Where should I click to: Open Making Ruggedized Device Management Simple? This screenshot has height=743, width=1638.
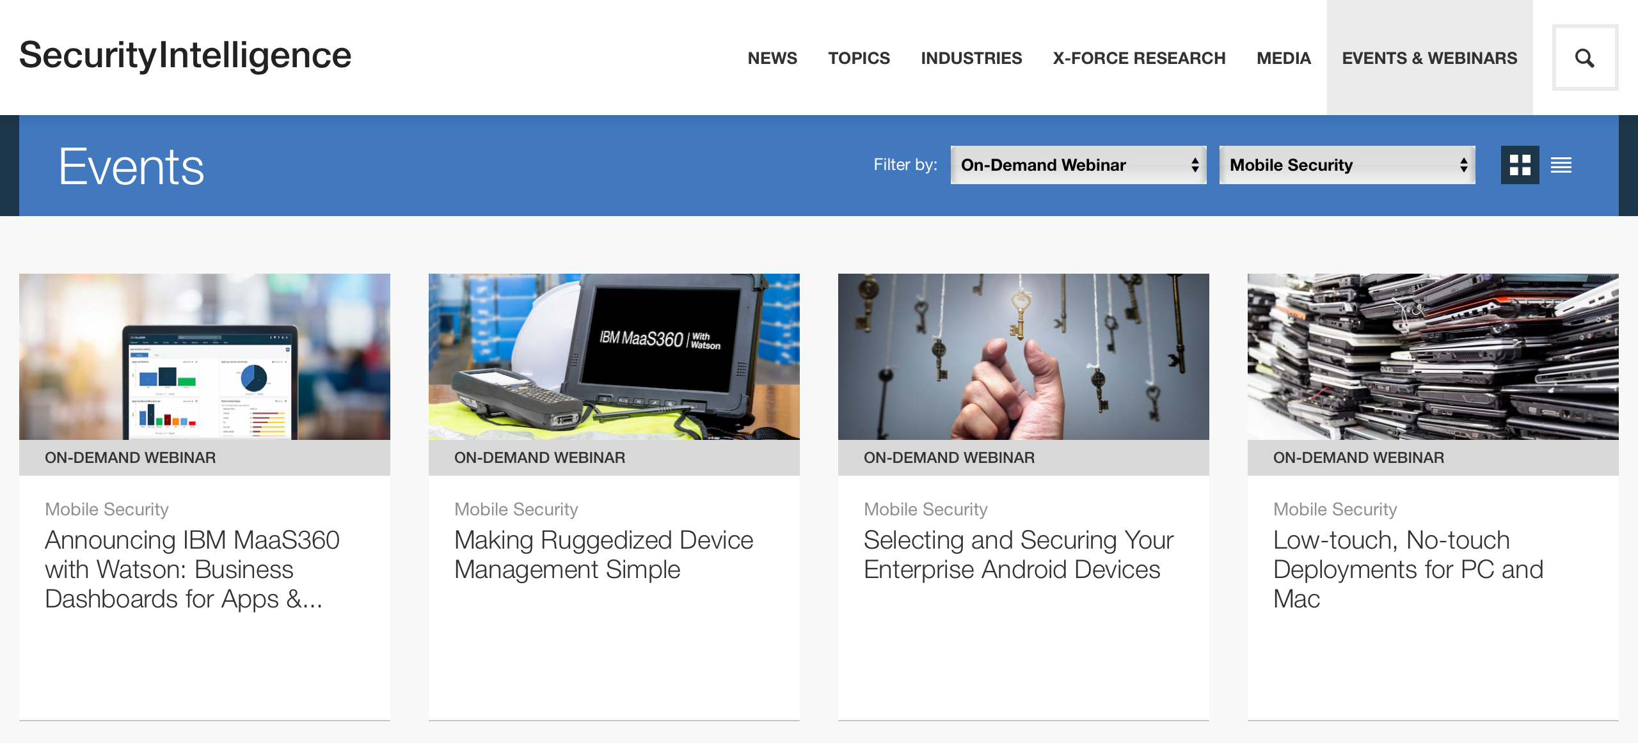tap(603, 555)
